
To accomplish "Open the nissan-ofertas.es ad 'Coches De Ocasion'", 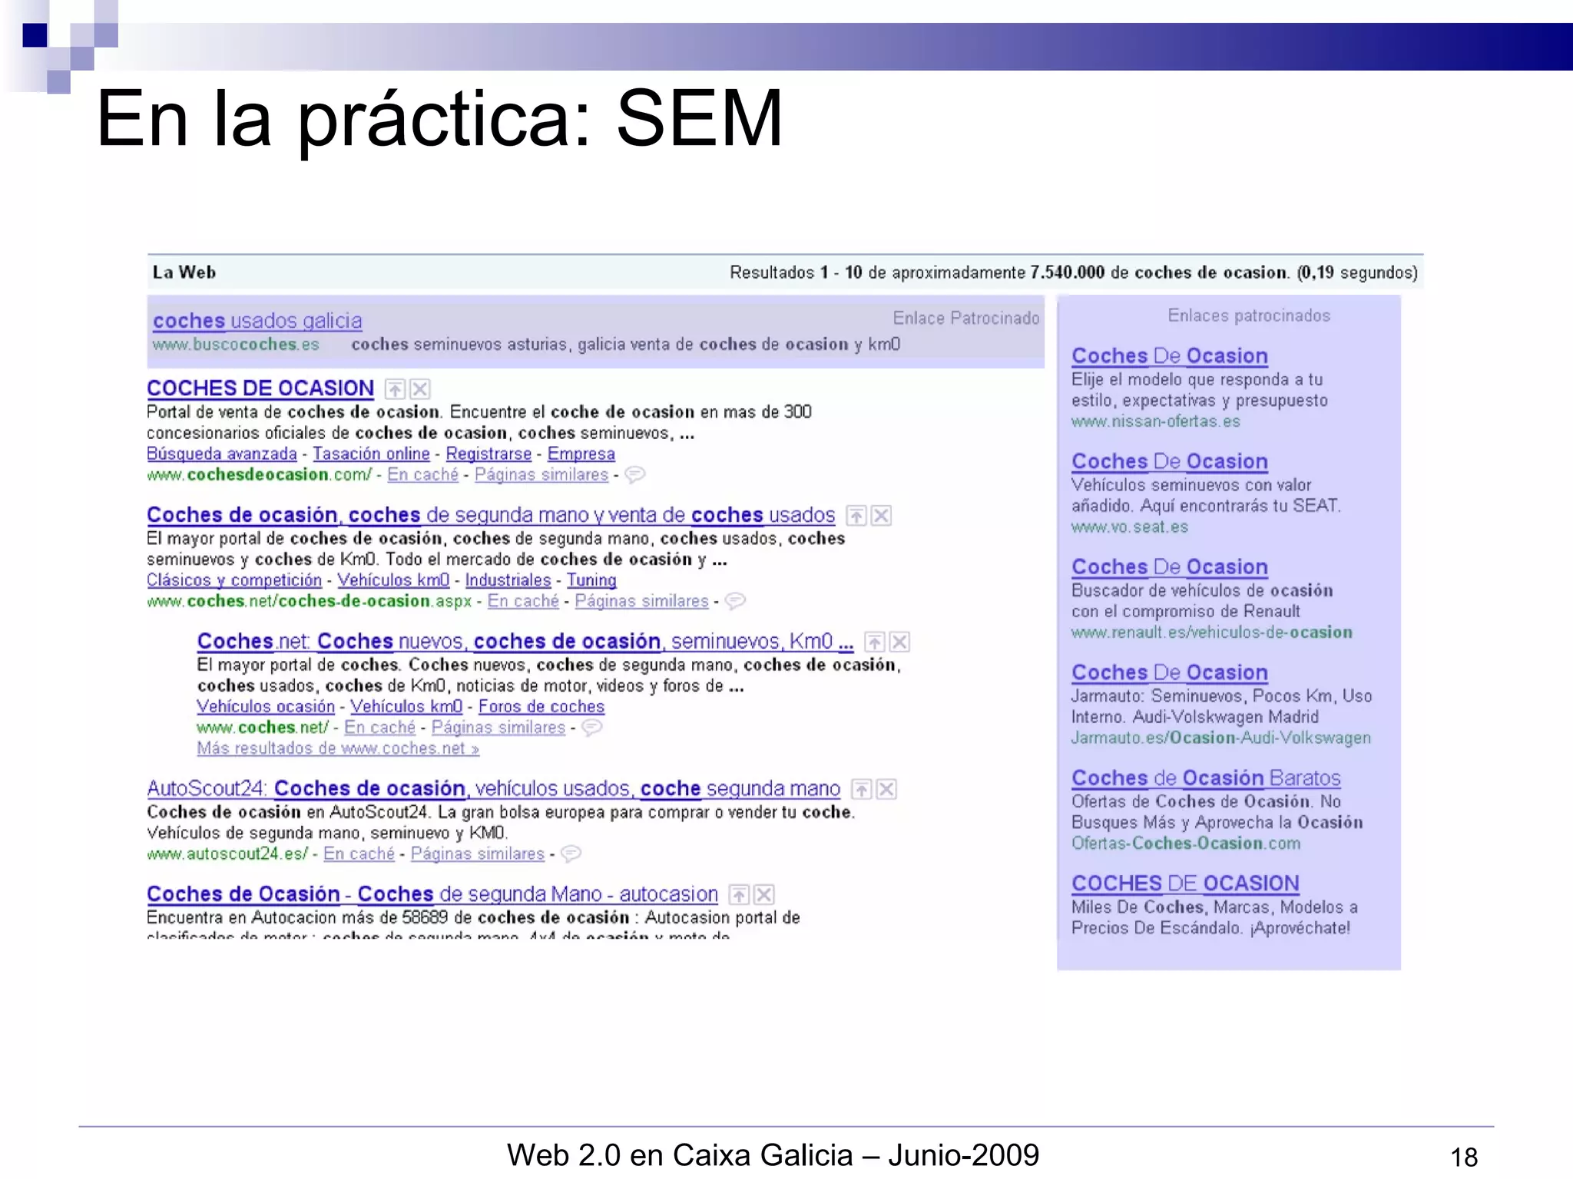I will tap(1170, 356).
